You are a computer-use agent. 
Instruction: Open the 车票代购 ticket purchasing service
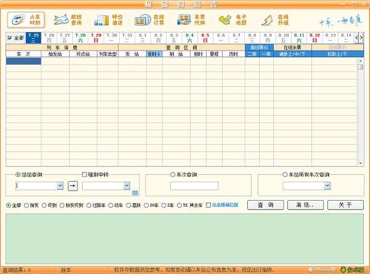pos(191,20)
